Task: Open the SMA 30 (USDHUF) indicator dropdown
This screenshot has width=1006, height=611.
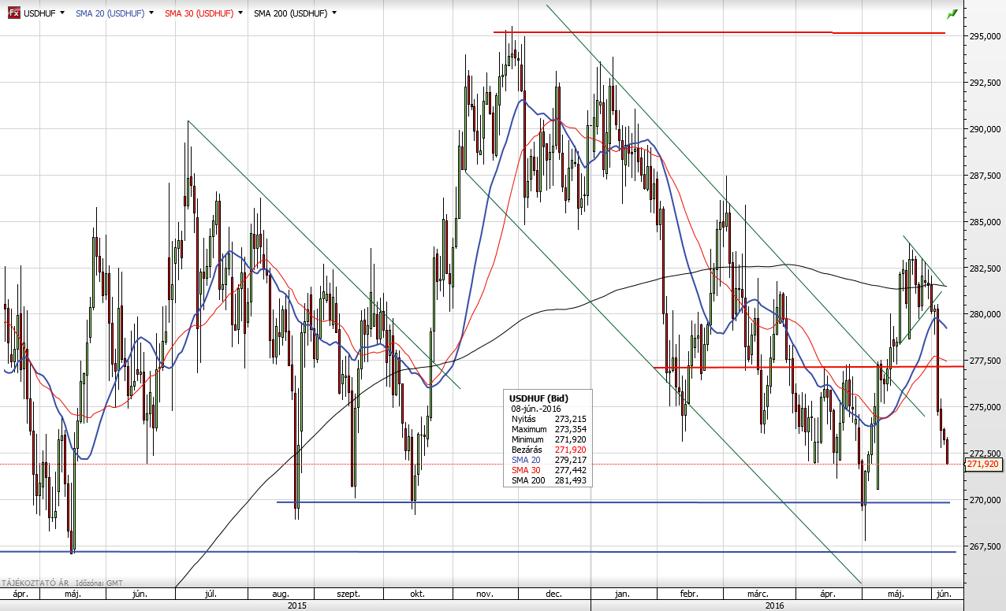Action: [x=240, y=13]
